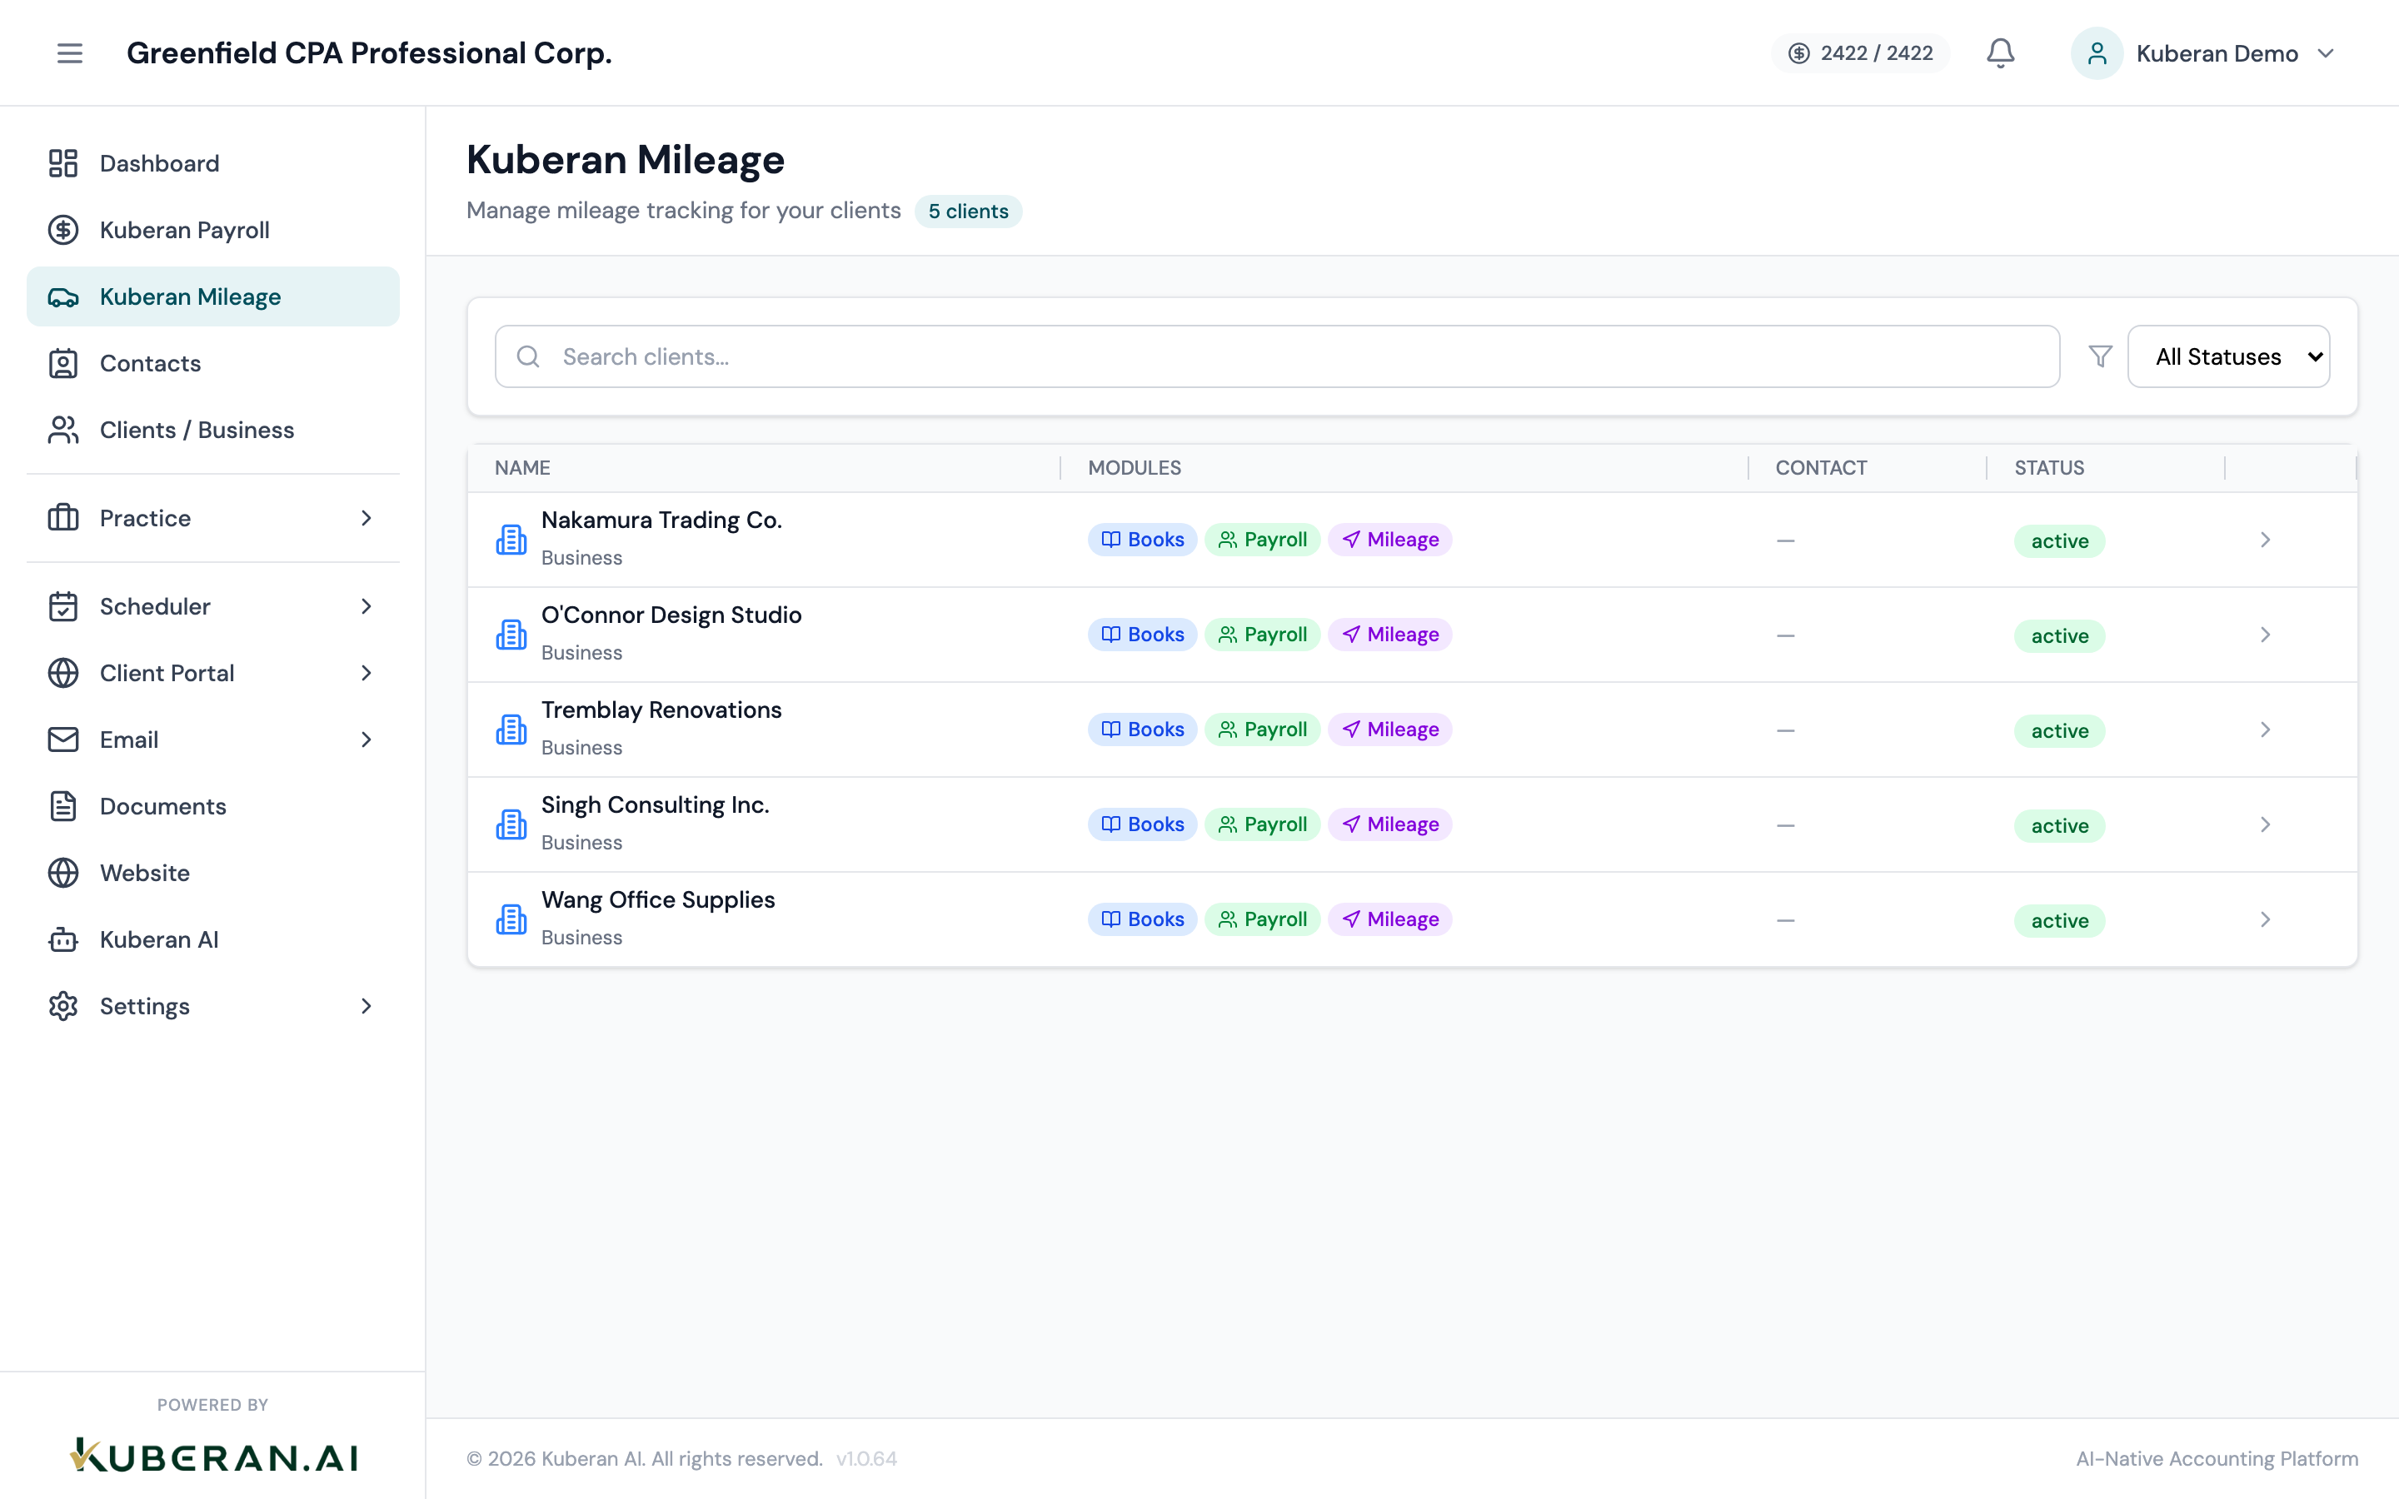Open O'Connor Design Studio client
The height and width of the screenshot is (1499, 2399).
point(671,615)
